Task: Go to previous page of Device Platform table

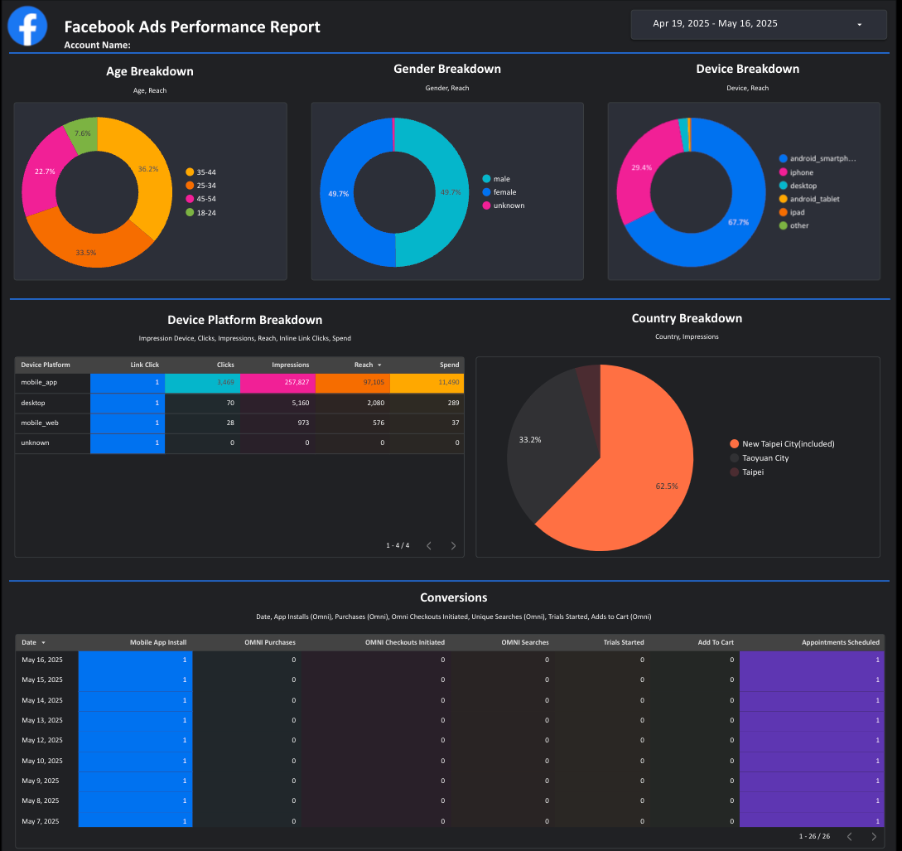Action: click(429, 545)
